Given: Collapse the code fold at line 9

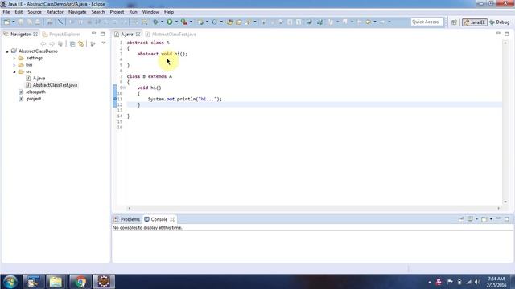Looking at the screenshot, I should coord(124,88).
